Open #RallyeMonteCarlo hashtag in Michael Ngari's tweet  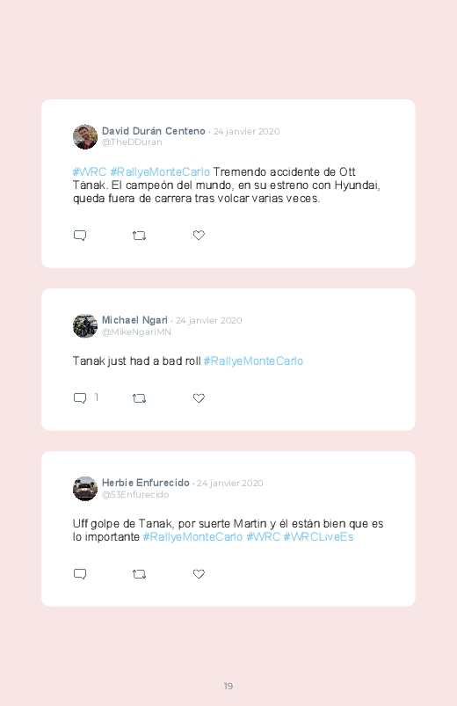(253, 361)
